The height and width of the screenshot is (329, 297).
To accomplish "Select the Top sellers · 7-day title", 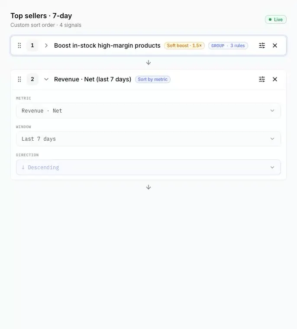I will (41, 16).
